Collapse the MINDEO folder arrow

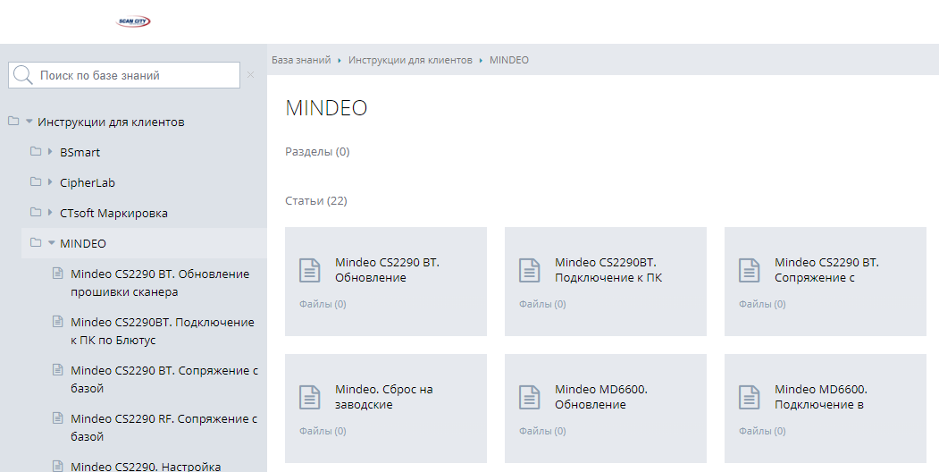(51, 242)
